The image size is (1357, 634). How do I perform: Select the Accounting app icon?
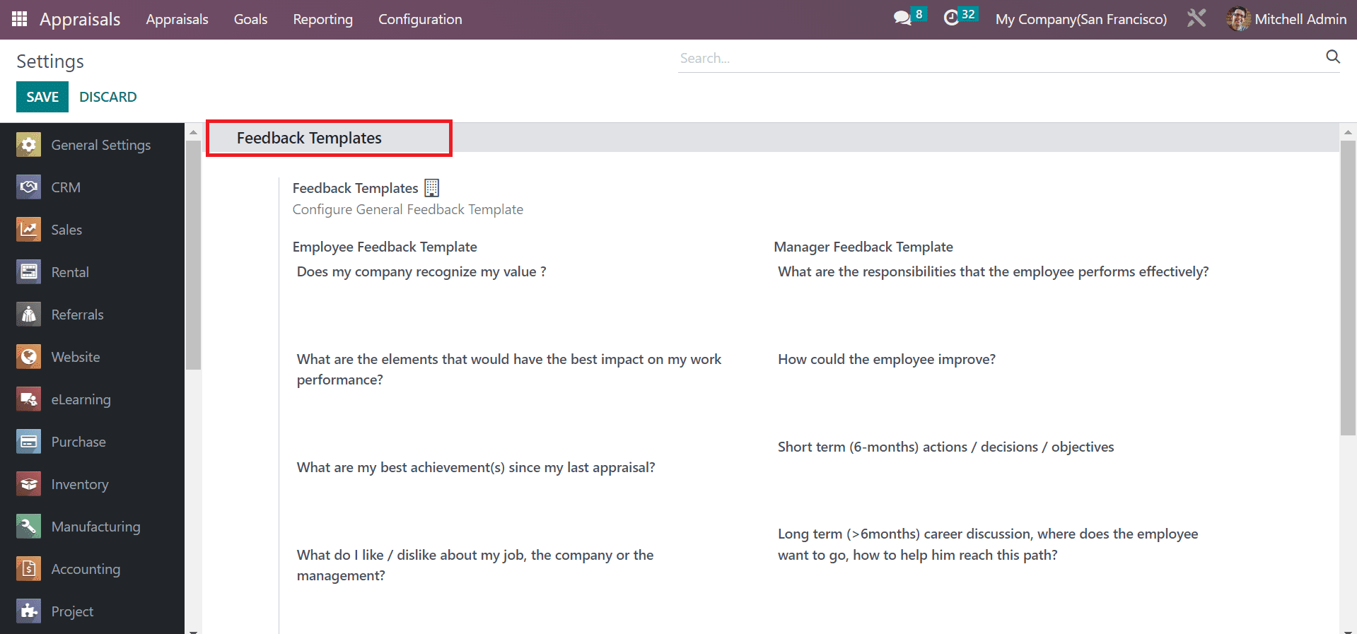click(x=29, y=569)
